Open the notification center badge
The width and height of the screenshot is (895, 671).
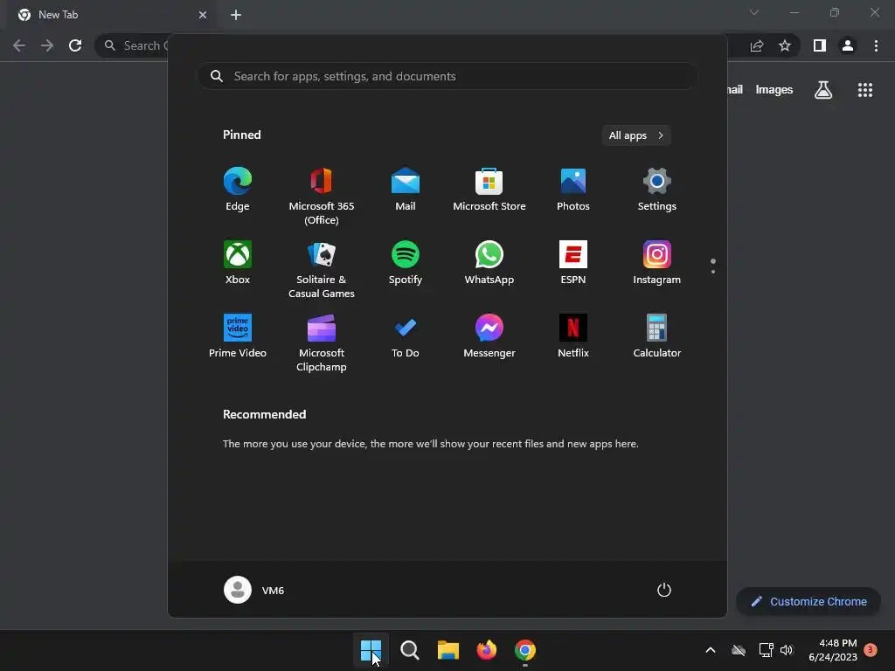[x=871, y=650]
